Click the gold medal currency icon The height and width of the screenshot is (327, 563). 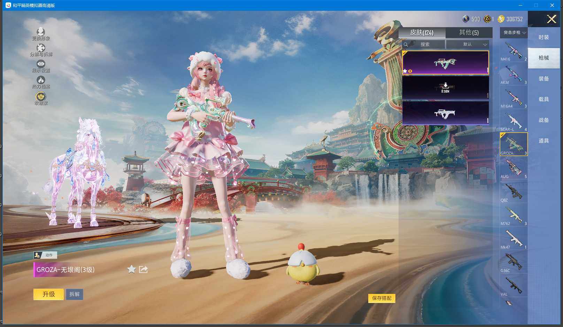point(487,19)
